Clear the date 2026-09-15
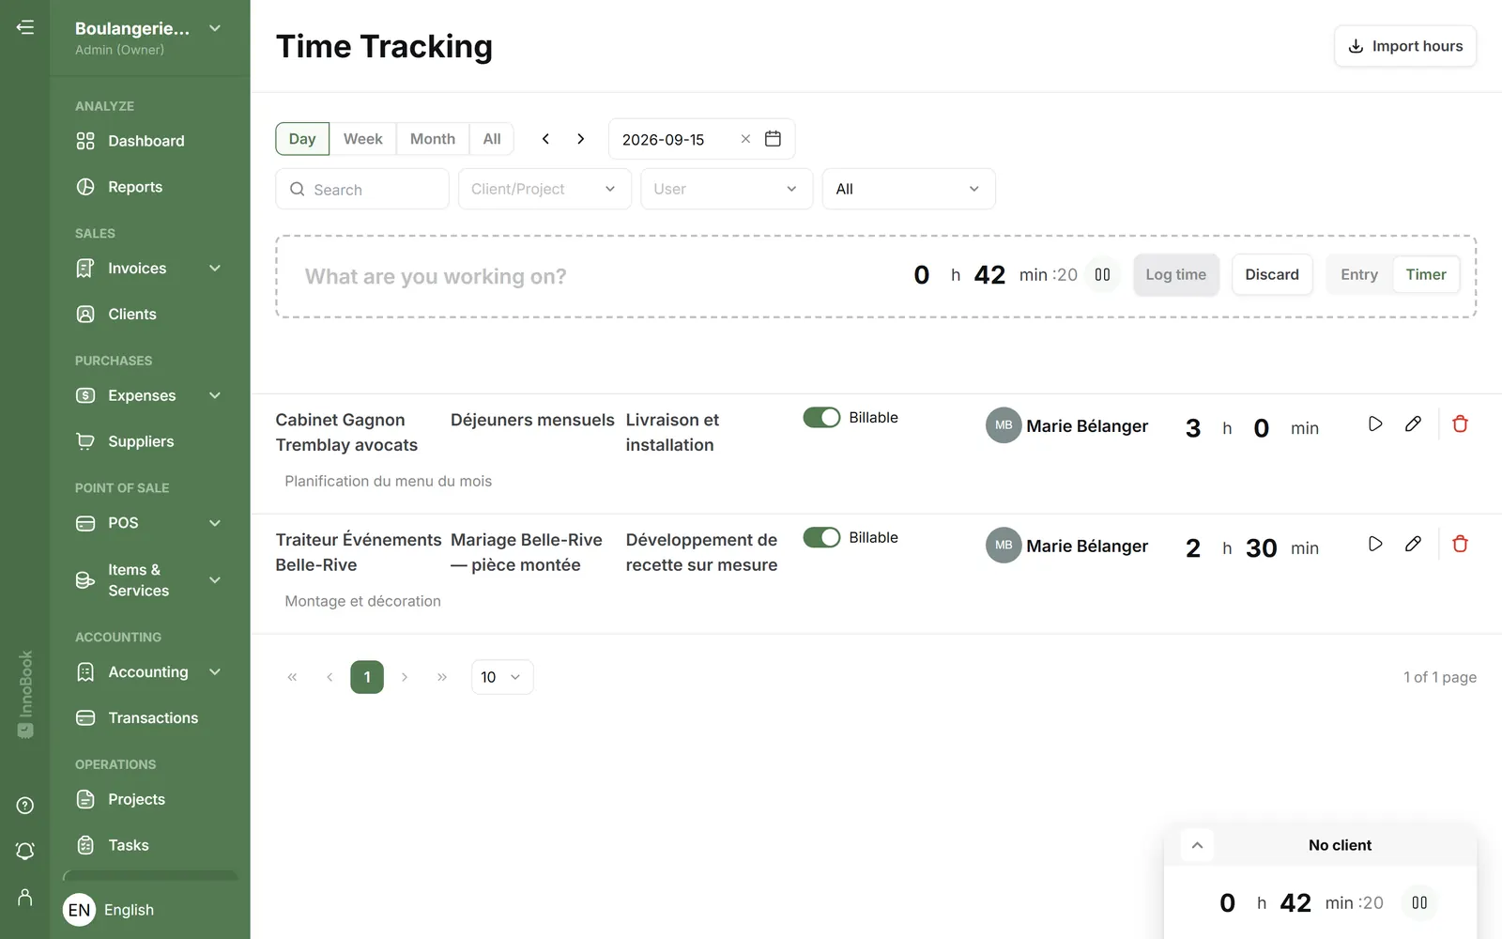 point(745,139)
